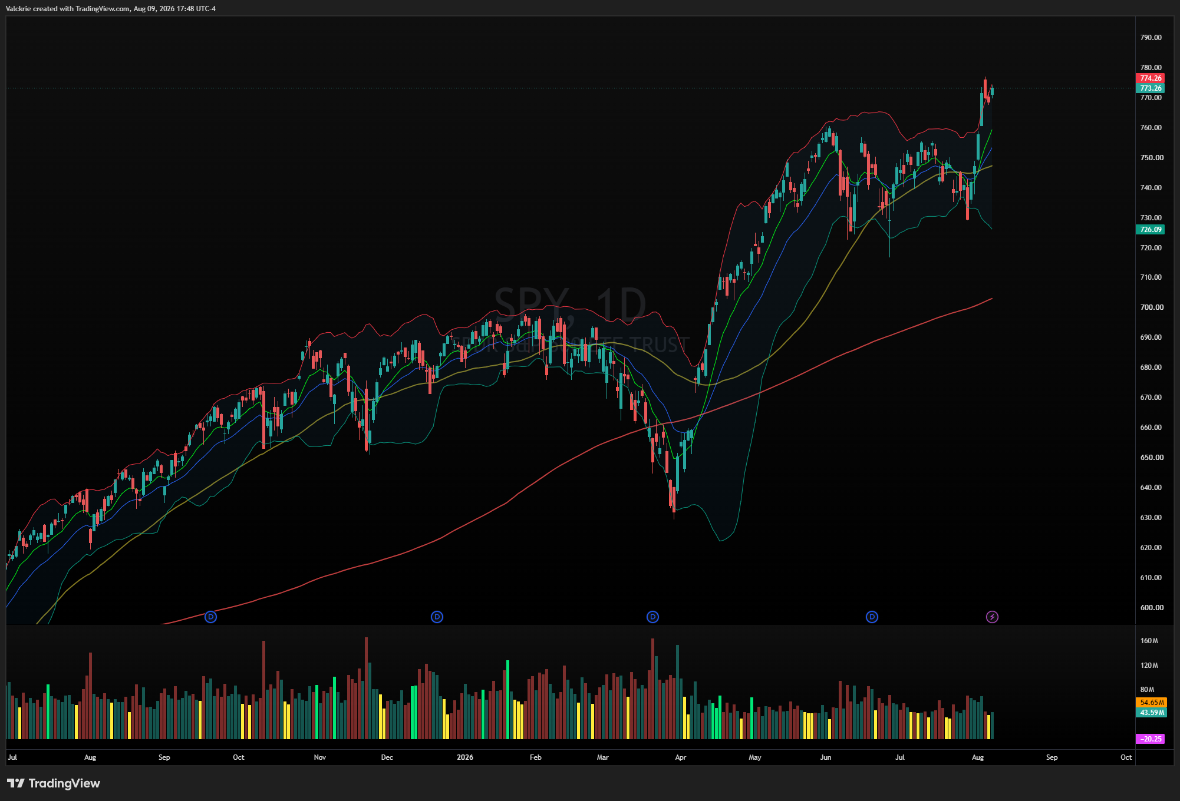Select the green 773.26 price label
The height and width of the screenshot is (801, 1180).
tap(1150, 88)
